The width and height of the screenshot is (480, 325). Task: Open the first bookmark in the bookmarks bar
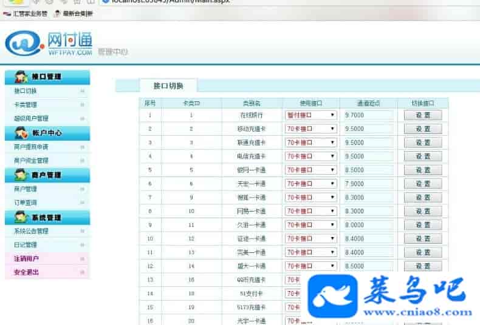point(25,14)
